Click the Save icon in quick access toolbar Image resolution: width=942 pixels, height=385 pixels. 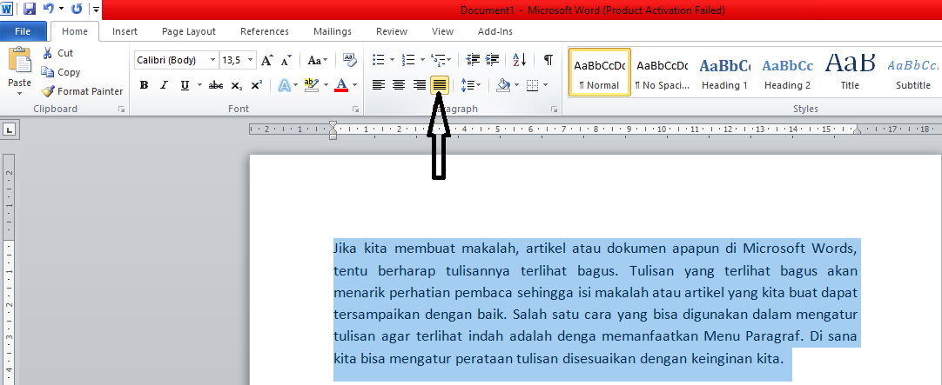(x=30, y=9)
